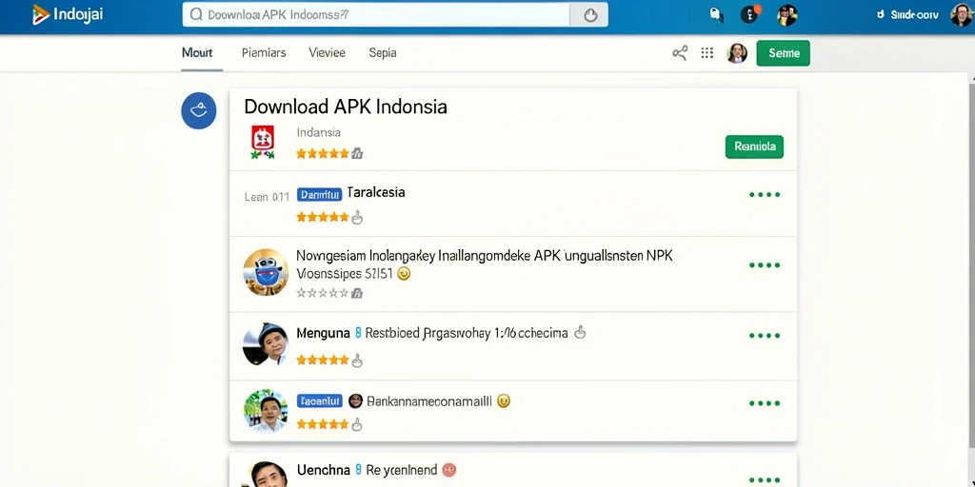Click the smiley emoji after Viosnssipes 52151
This screenshot has height=487, width=975.
pos(404,273)
